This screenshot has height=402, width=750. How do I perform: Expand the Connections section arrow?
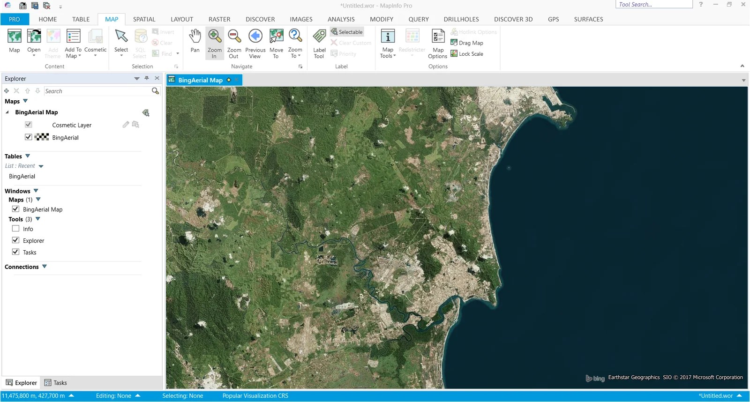pos(45,267)
